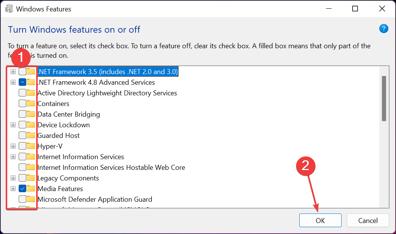Expand the Device Lockdown entry
Image resolution: width=396 pixels, height=234 pixels.
coord(13,125)
